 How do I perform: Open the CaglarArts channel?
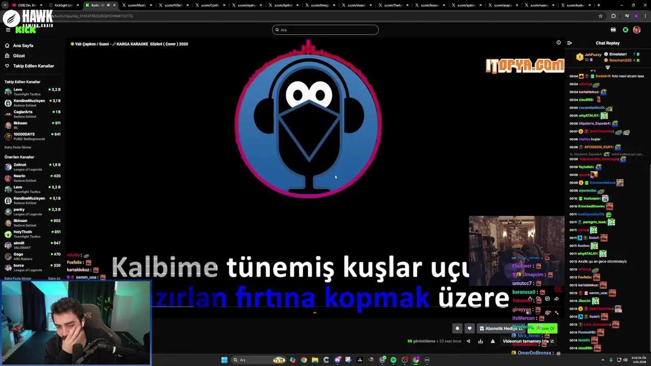(32, 114)
